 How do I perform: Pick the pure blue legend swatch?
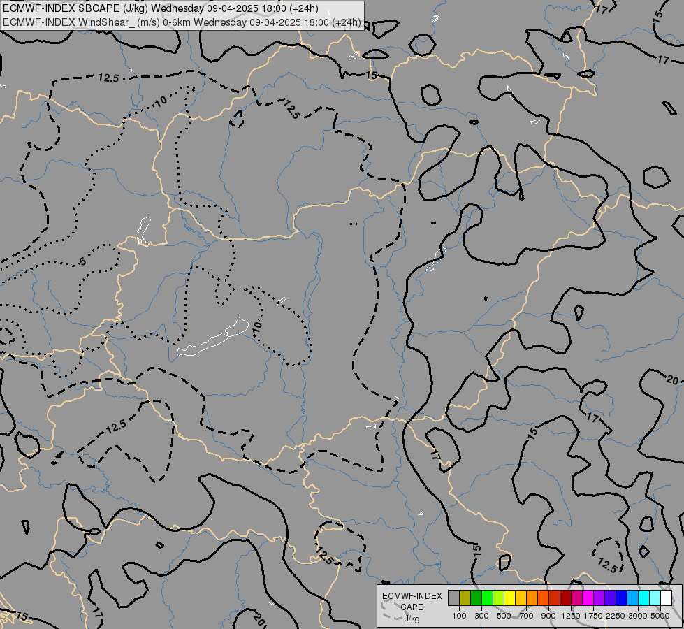pyautogui.click(x=622, y=598)
